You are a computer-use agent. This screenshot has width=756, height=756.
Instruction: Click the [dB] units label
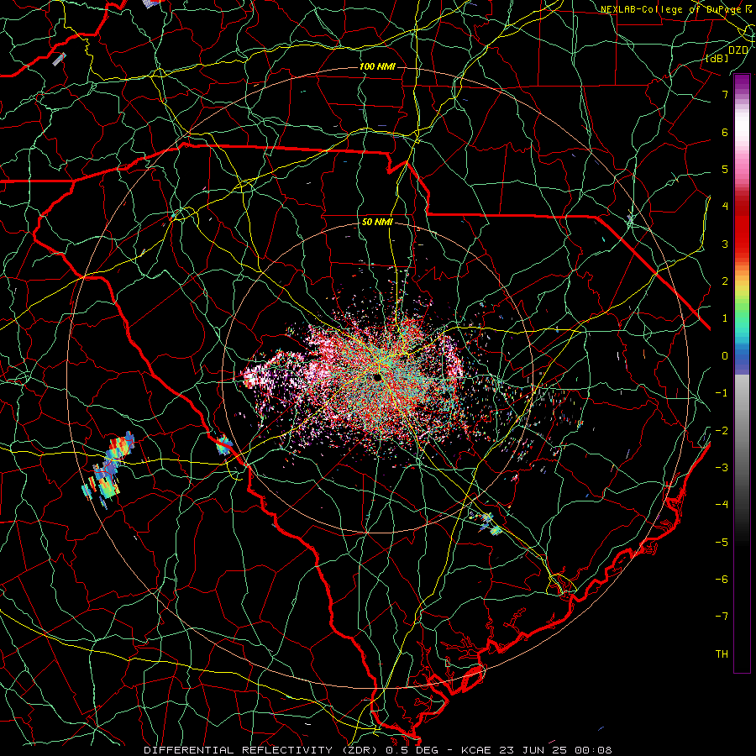(x=717, y=59)
